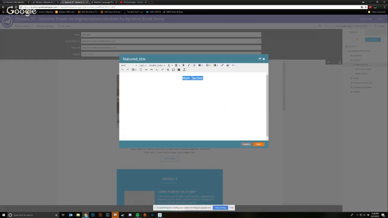Select Japanese in the segmentation tree

[357, 55]
